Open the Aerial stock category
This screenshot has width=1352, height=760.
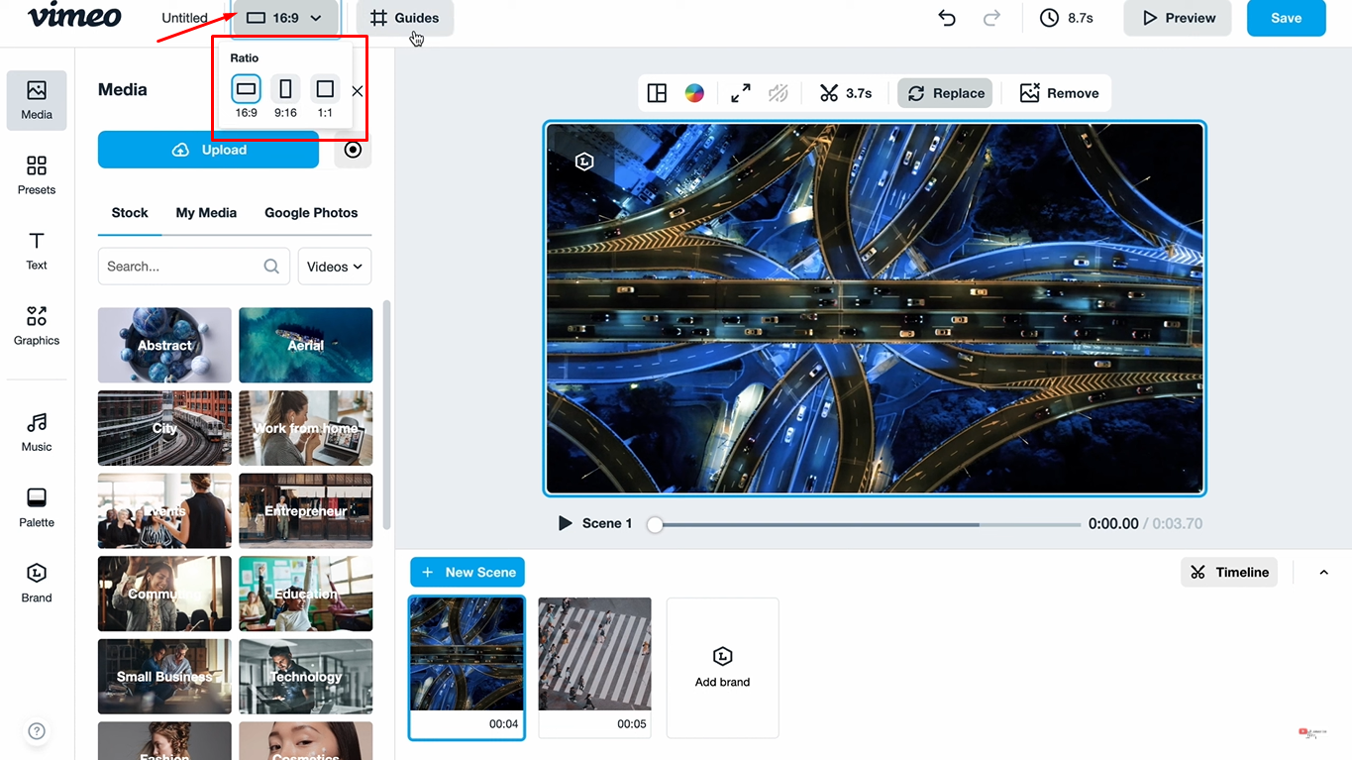click(306, 345)
